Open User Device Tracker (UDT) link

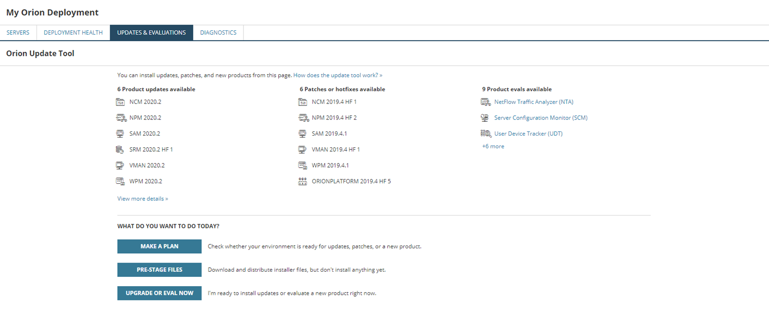click(528, 133)
